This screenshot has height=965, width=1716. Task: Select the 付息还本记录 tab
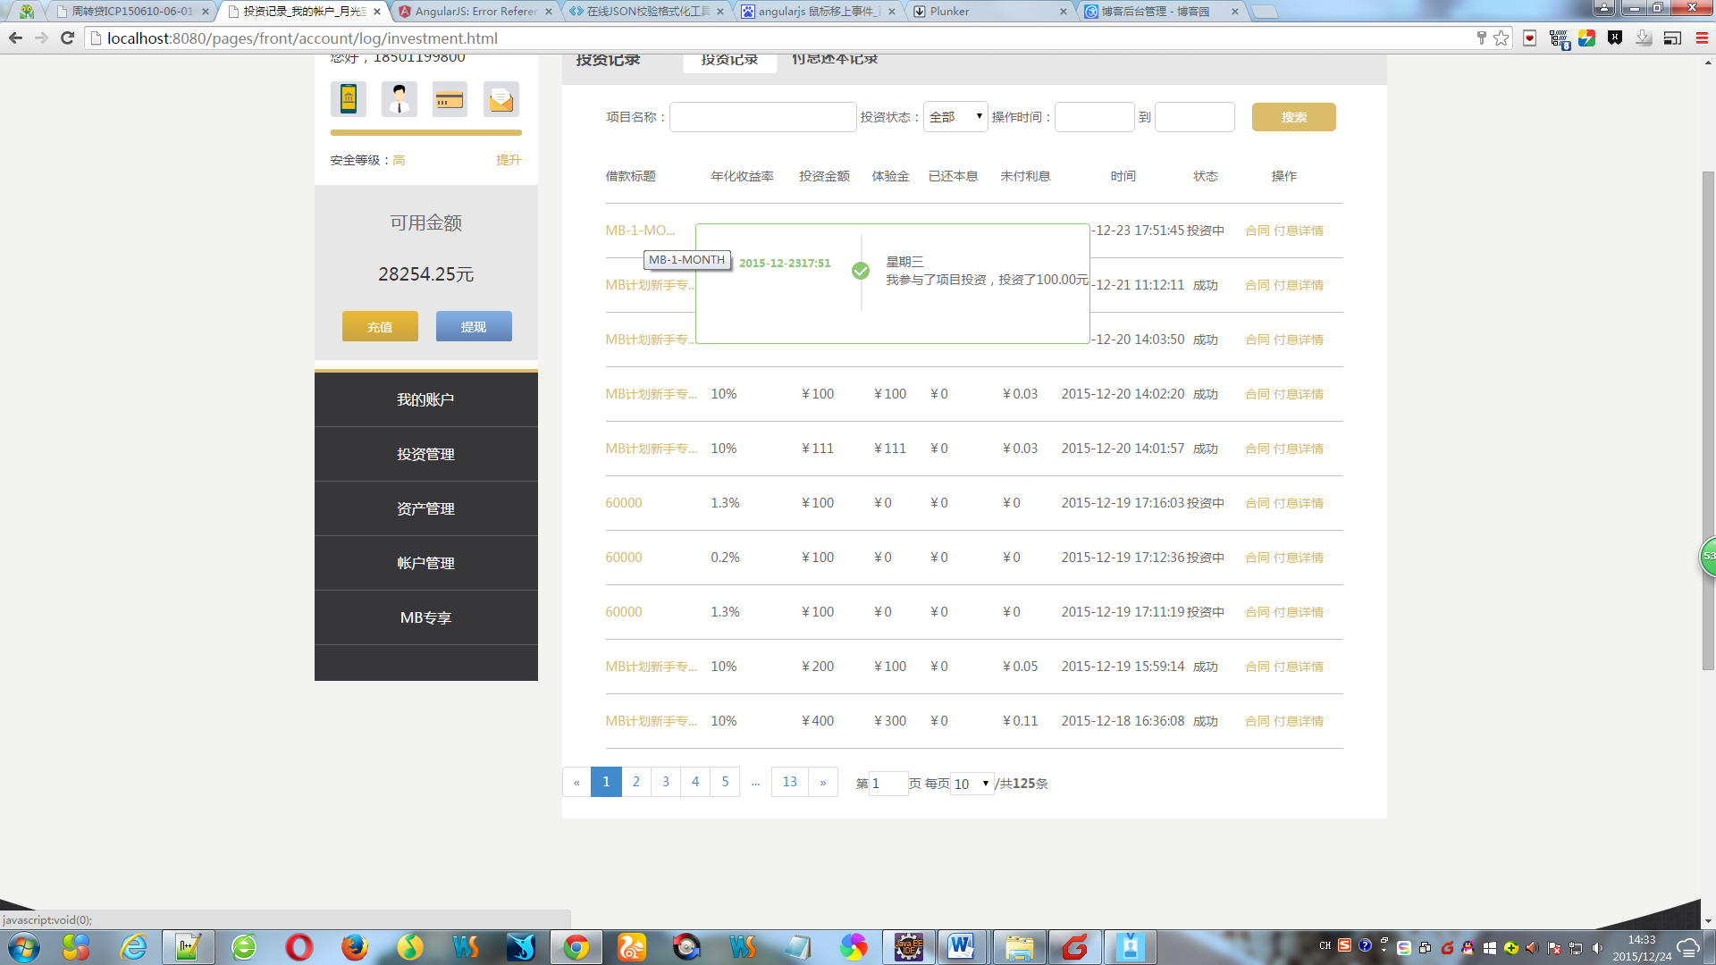pos(835,60)
